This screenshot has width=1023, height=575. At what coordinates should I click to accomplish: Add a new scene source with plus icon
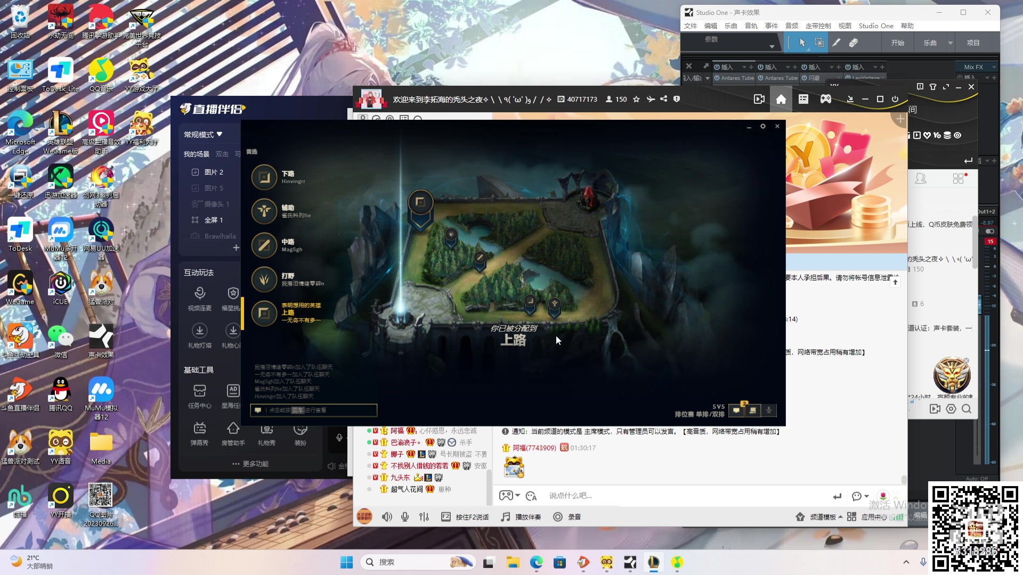236,248
